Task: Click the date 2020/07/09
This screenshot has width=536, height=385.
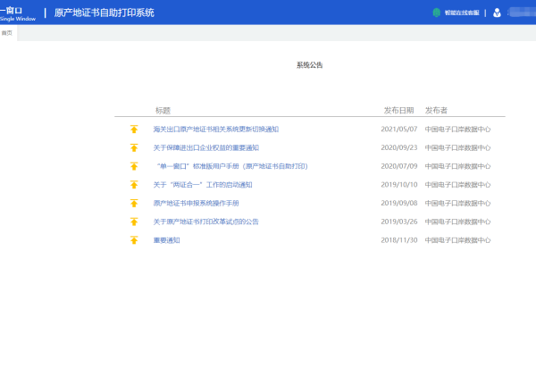Action: pos(399,166)
